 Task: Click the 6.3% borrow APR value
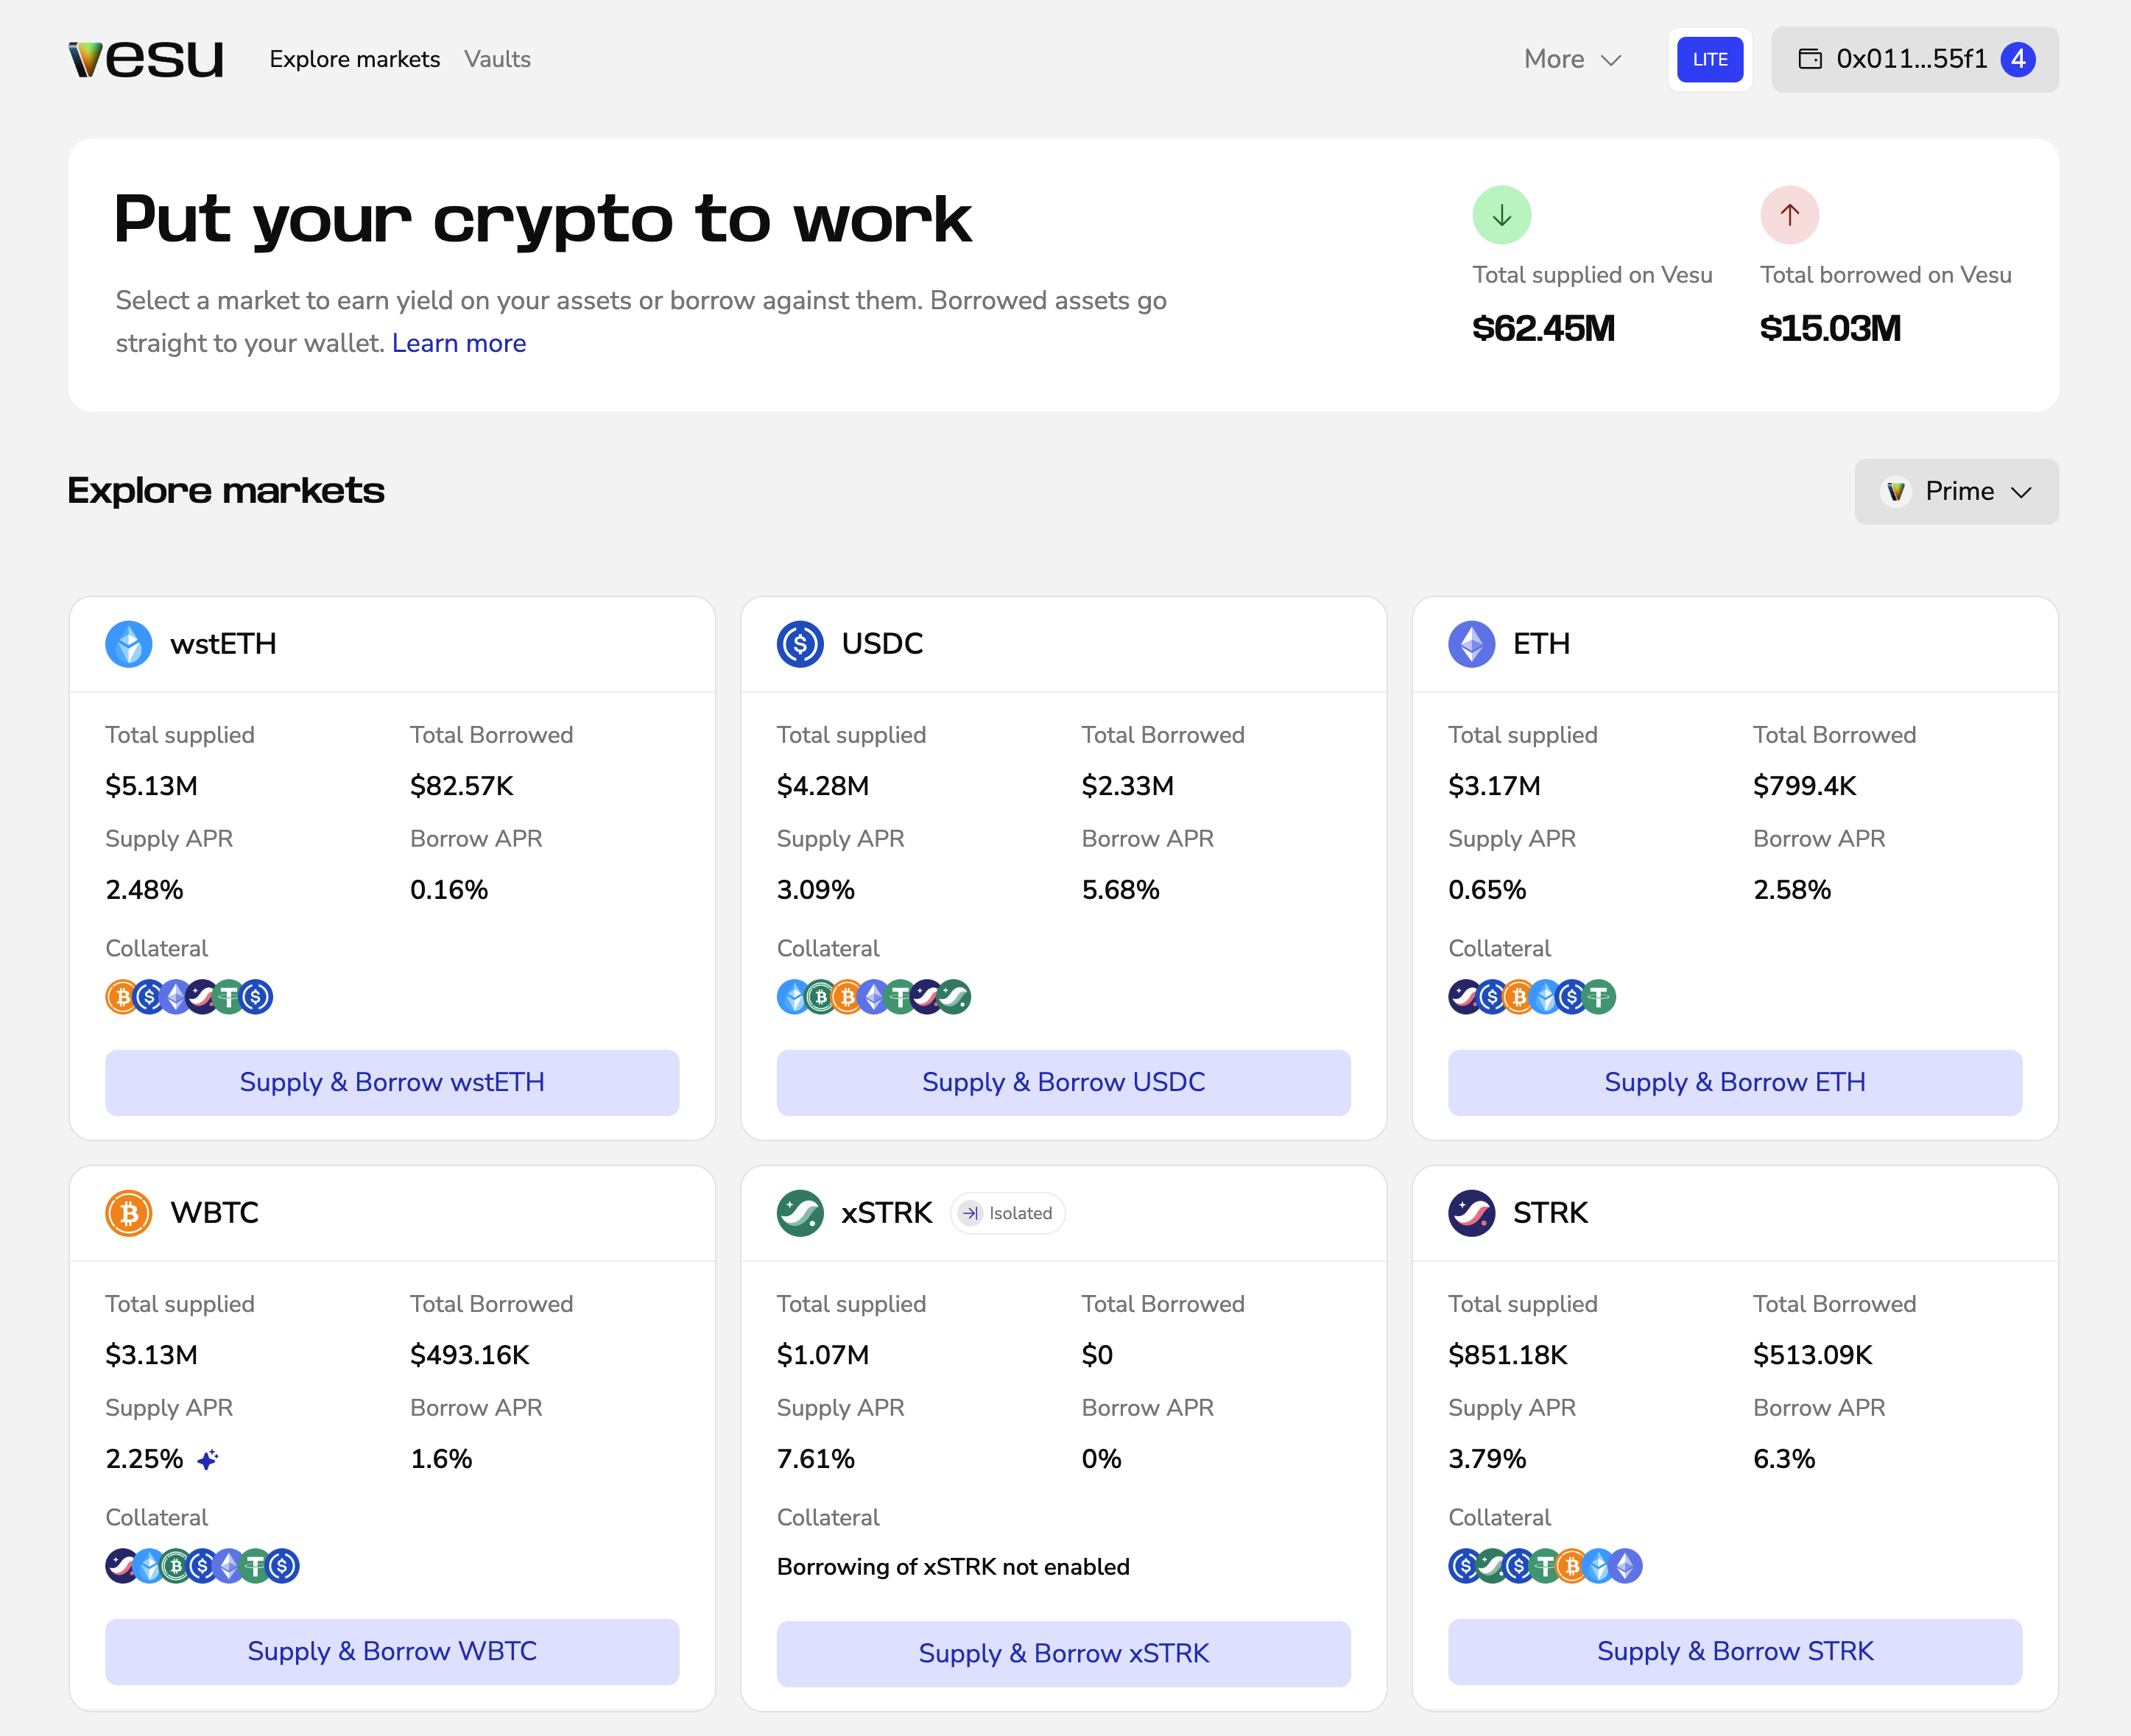click(1784, 1459)
